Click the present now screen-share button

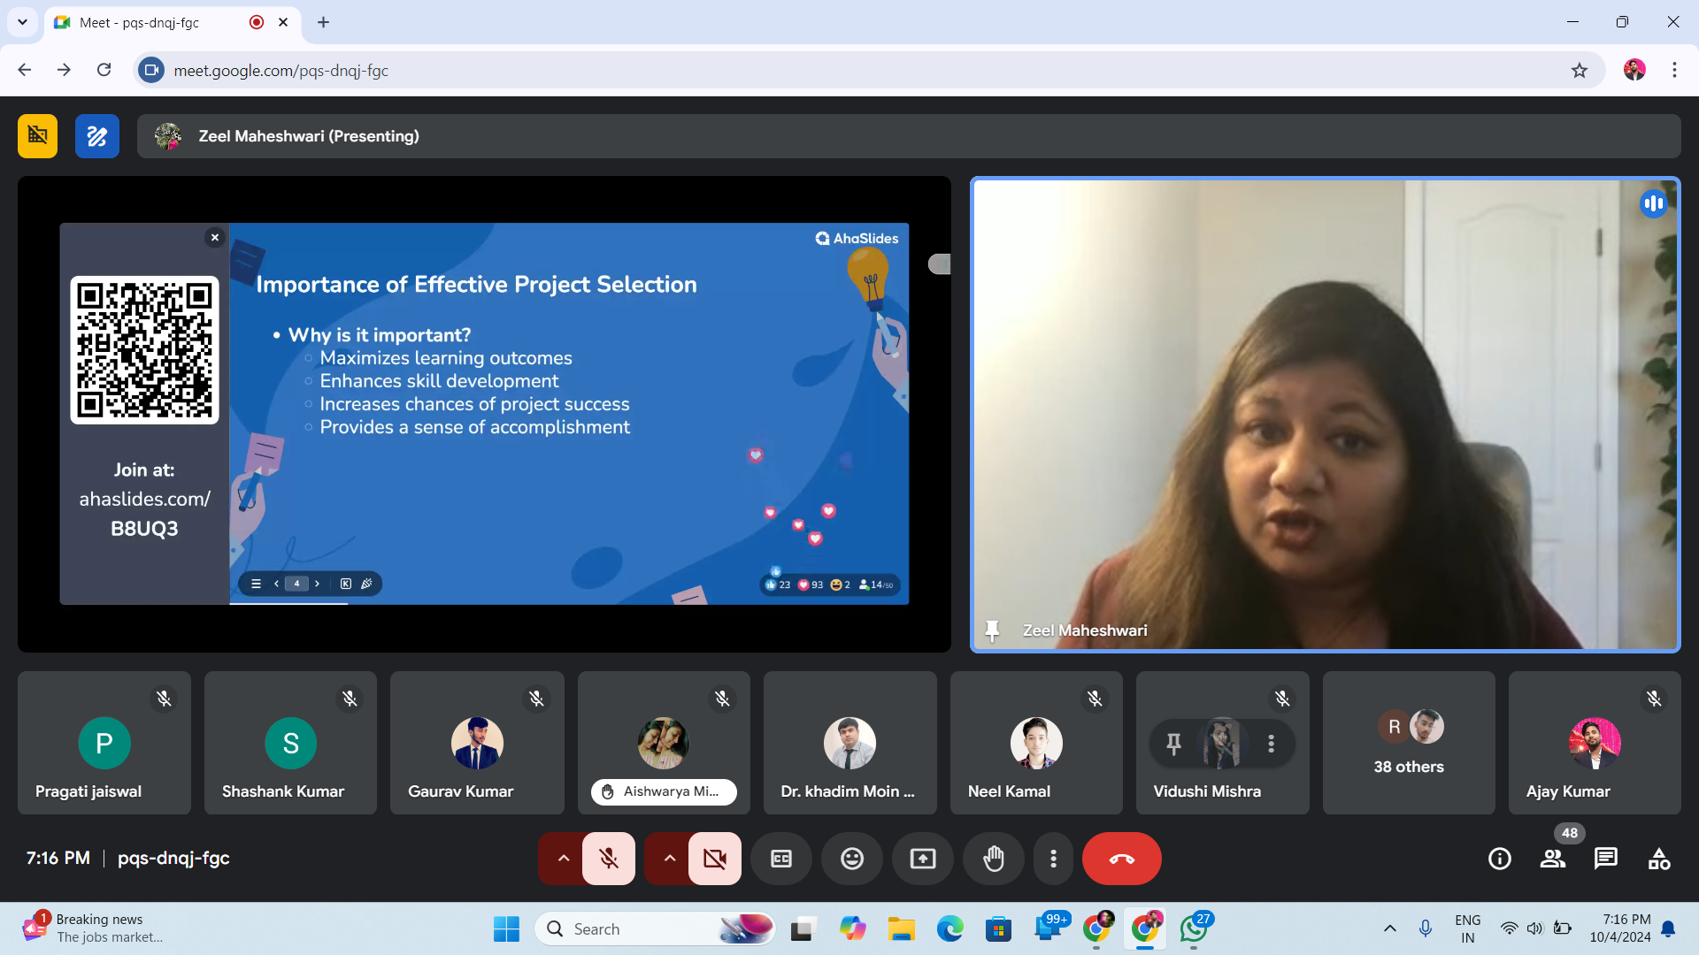922,859
